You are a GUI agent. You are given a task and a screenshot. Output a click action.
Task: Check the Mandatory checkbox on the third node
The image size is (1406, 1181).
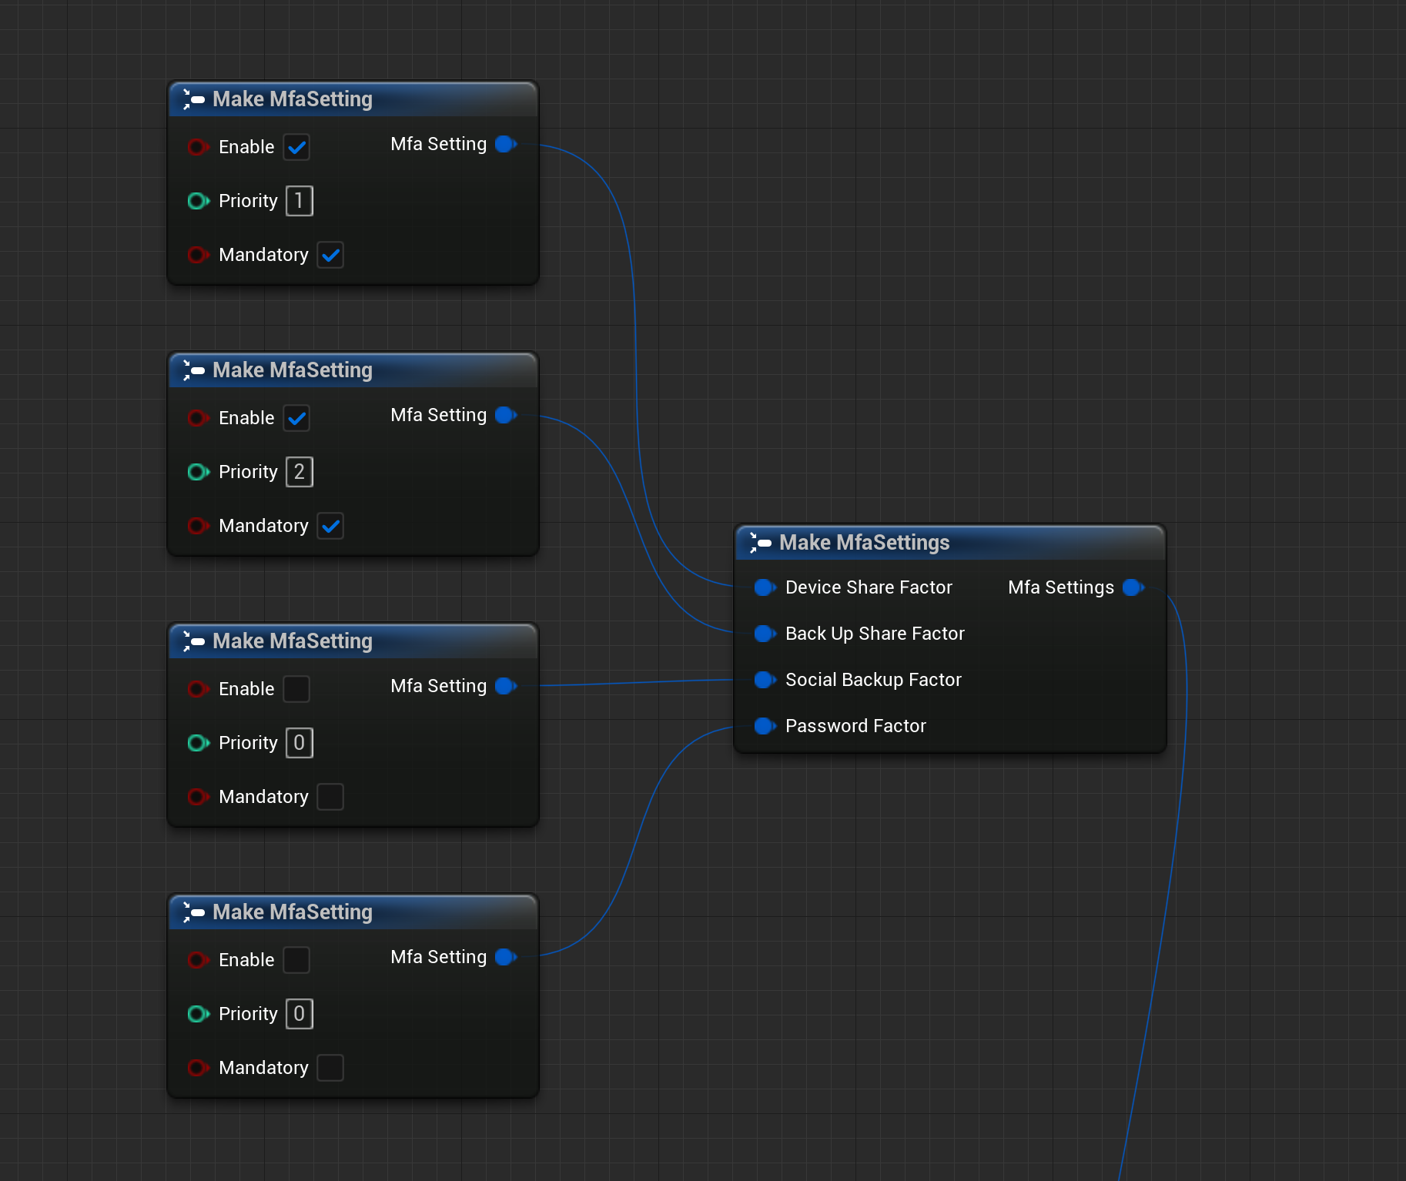tap(330, 797)
